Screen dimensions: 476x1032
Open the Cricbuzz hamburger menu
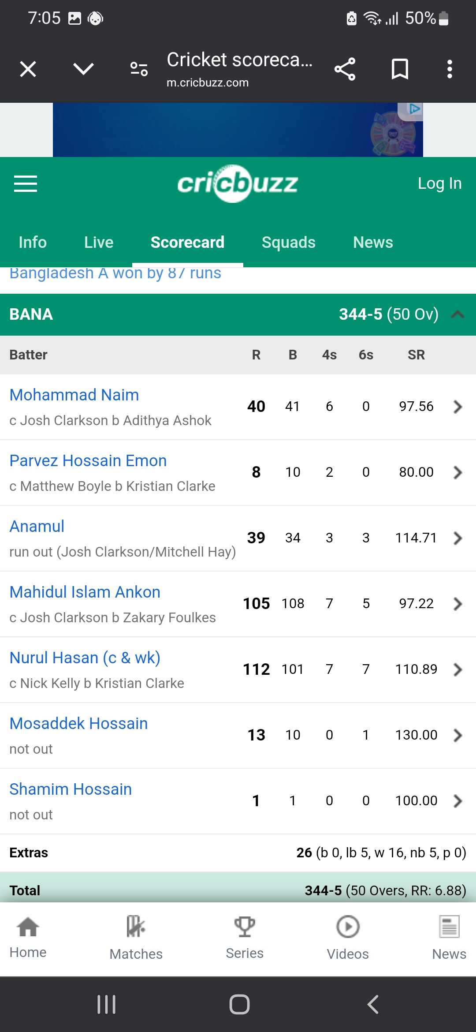coord(26,183)
